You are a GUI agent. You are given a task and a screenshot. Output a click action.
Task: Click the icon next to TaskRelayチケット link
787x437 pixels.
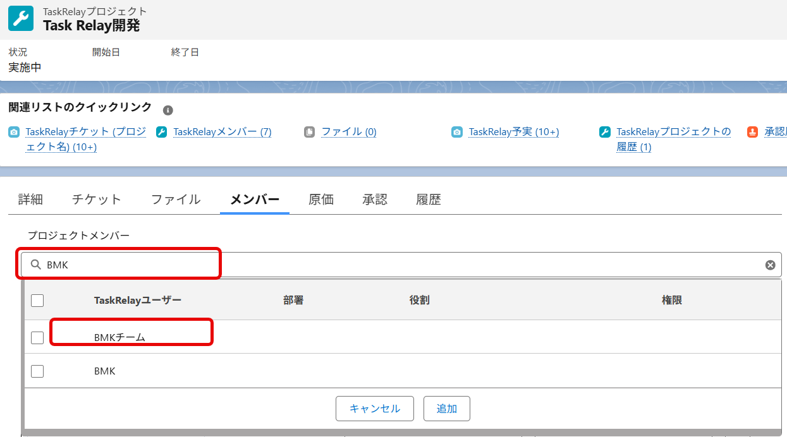tap(14, 132)
